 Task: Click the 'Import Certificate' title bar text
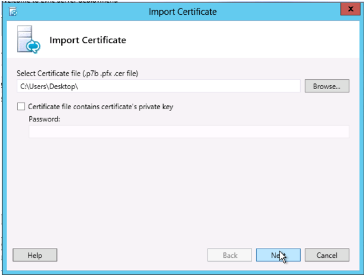182,12
